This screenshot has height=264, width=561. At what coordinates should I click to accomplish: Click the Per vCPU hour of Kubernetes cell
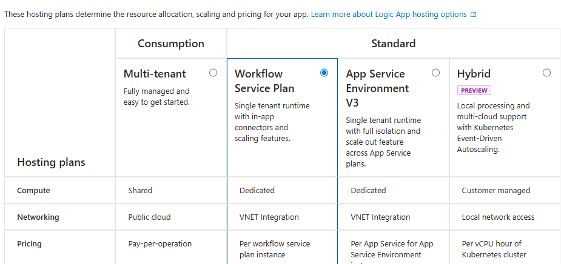pyautogui.click(x=494, y=249)
